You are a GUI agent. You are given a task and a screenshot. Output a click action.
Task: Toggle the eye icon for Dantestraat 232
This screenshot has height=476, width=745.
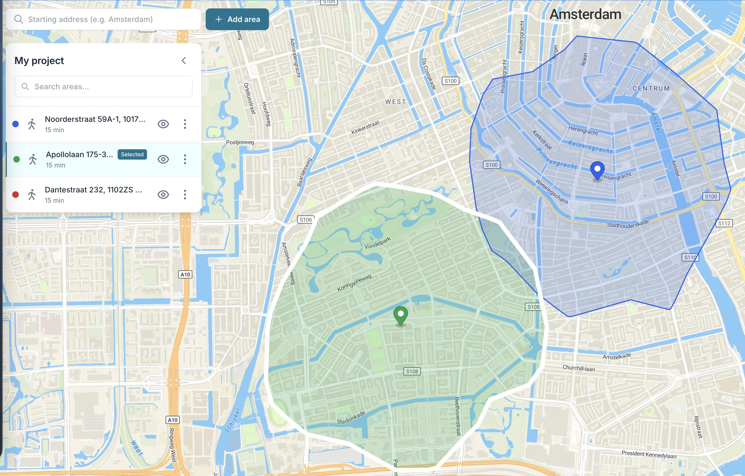[x=163, y=194]
